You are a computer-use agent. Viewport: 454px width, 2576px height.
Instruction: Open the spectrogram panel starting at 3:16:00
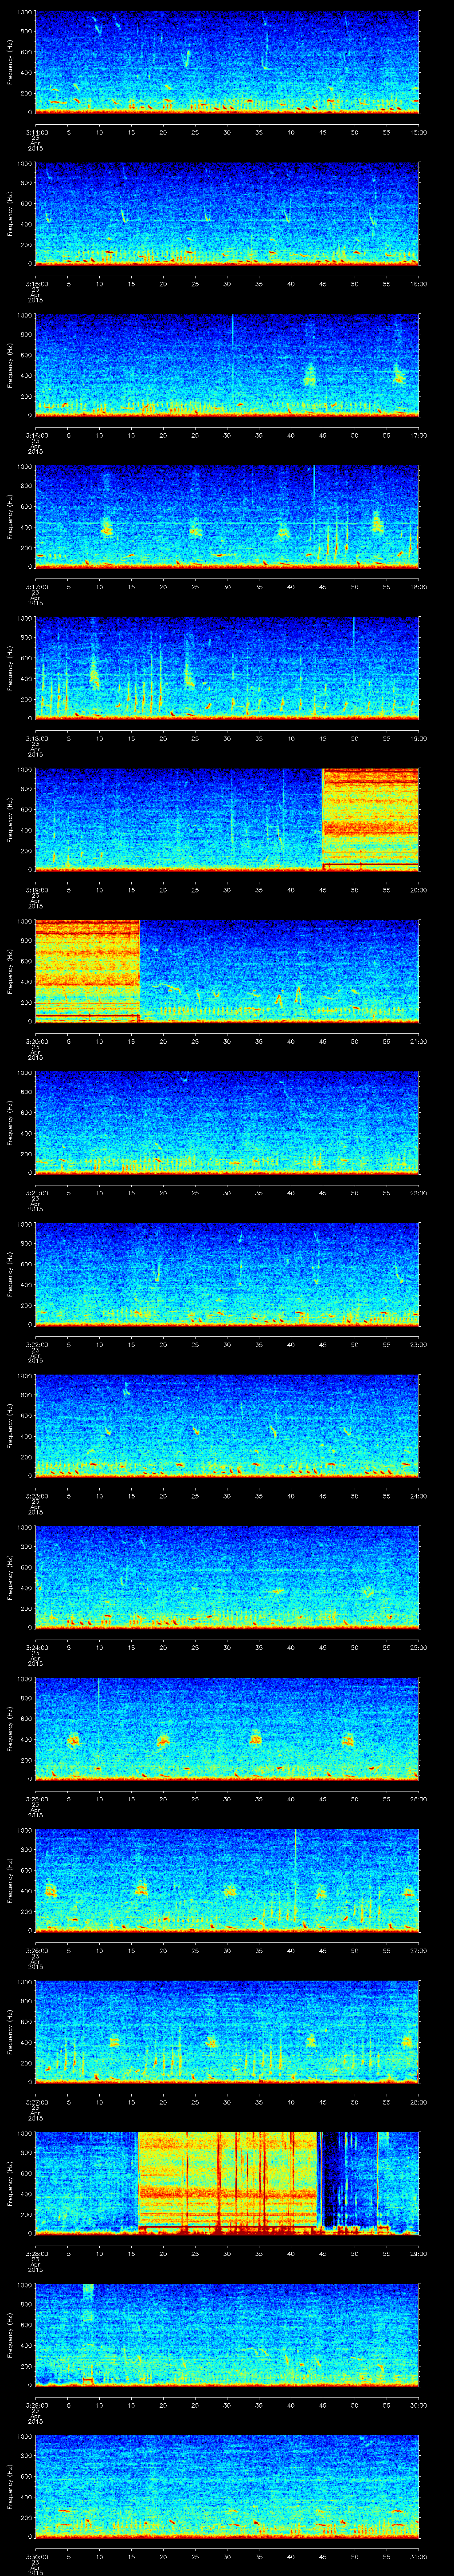point(227,365)
